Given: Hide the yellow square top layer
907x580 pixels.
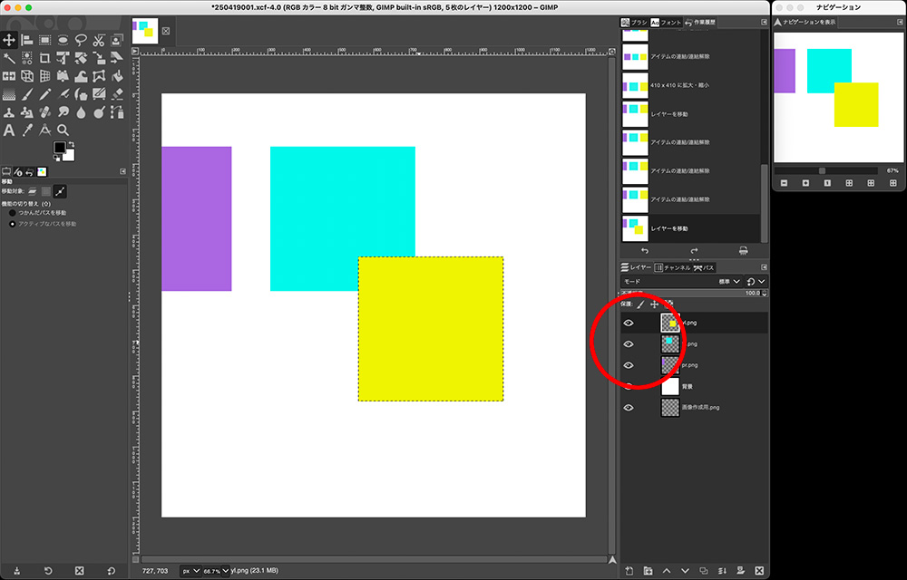Looking at the screenshot, I should coord(628,323).
